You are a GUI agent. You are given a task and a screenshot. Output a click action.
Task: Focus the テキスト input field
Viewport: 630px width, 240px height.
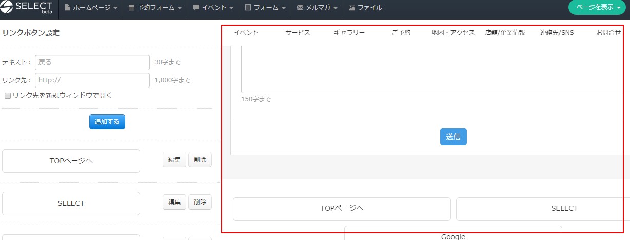pyautogui.click(x=92, y=62)
